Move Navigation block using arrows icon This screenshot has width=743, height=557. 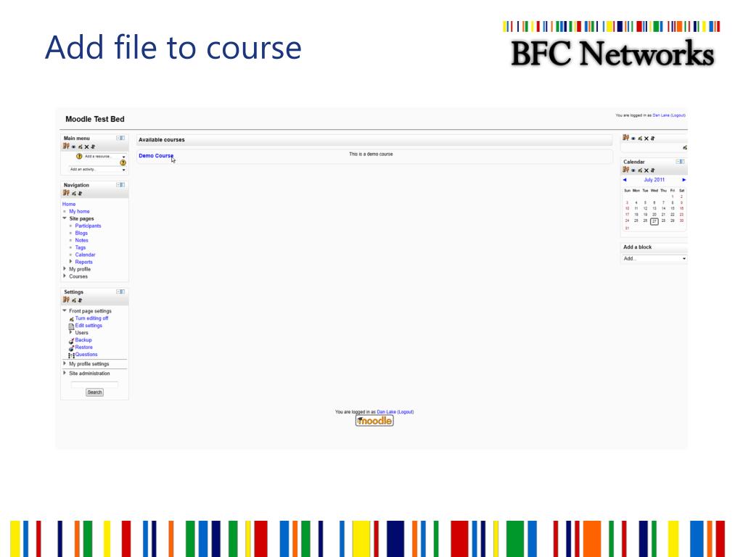[x=80, y=193]
